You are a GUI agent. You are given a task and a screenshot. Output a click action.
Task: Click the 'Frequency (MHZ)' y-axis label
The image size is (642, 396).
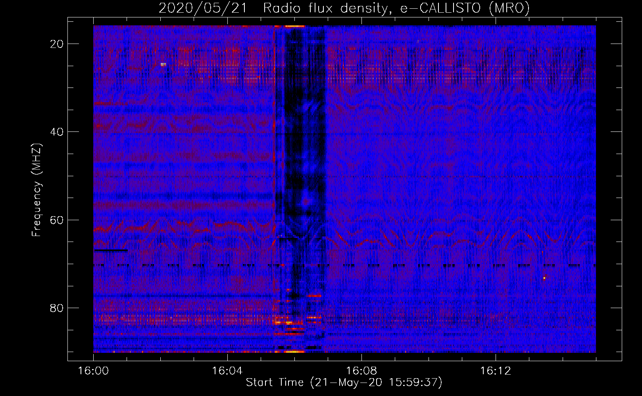coord(37,190)
